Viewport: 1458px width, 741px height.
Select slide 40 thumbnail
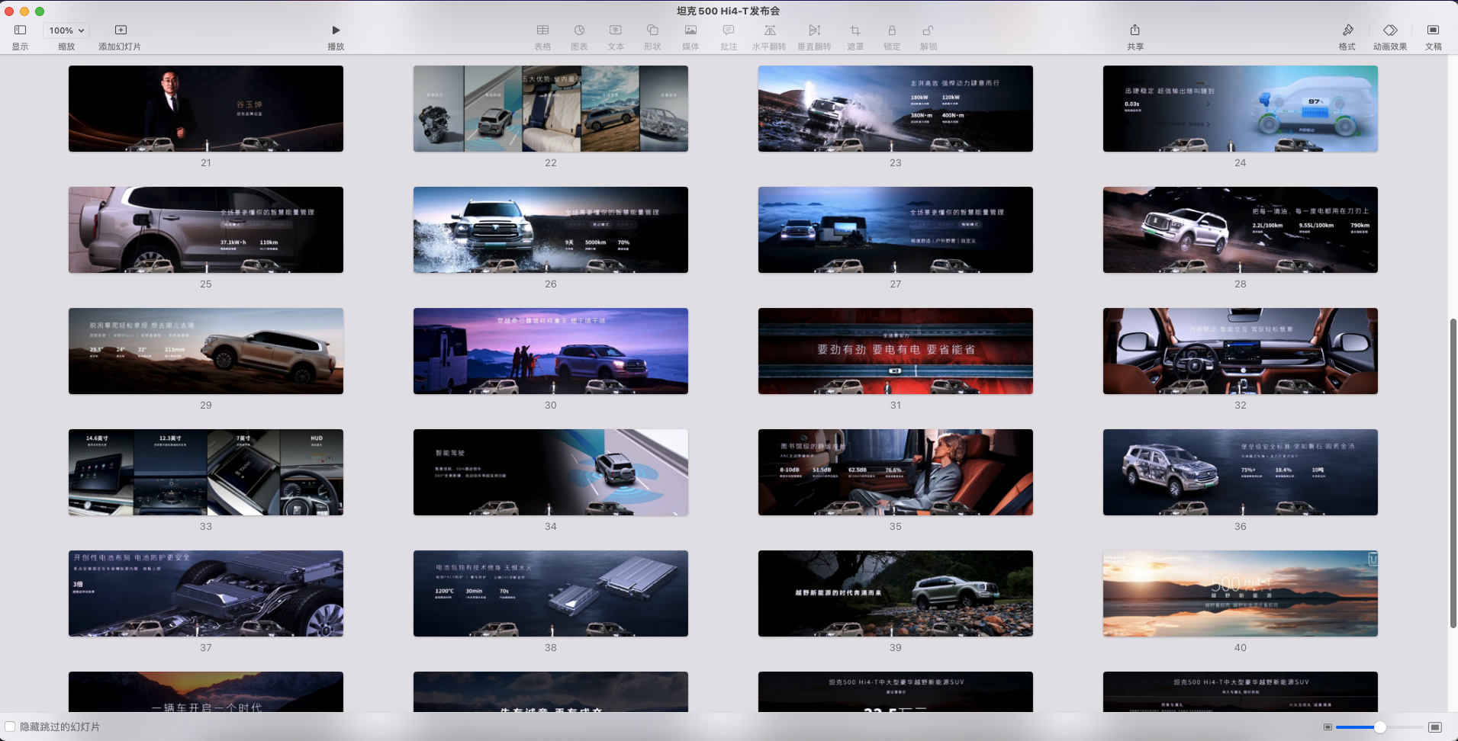[x=1241, y=593]
